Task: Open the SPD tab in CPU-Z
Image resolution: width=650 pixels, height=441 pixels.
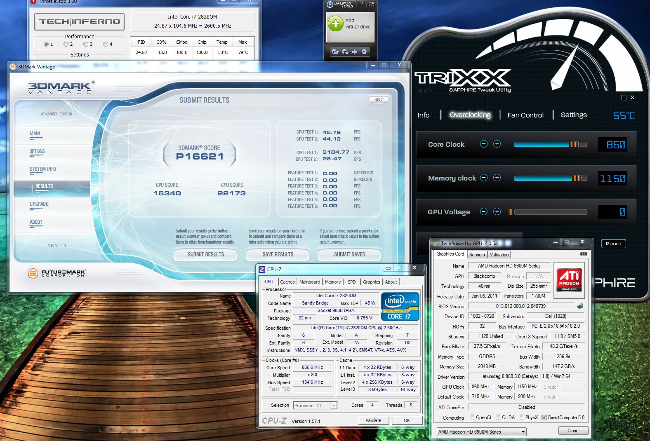Action: click(x=352, y=282)
